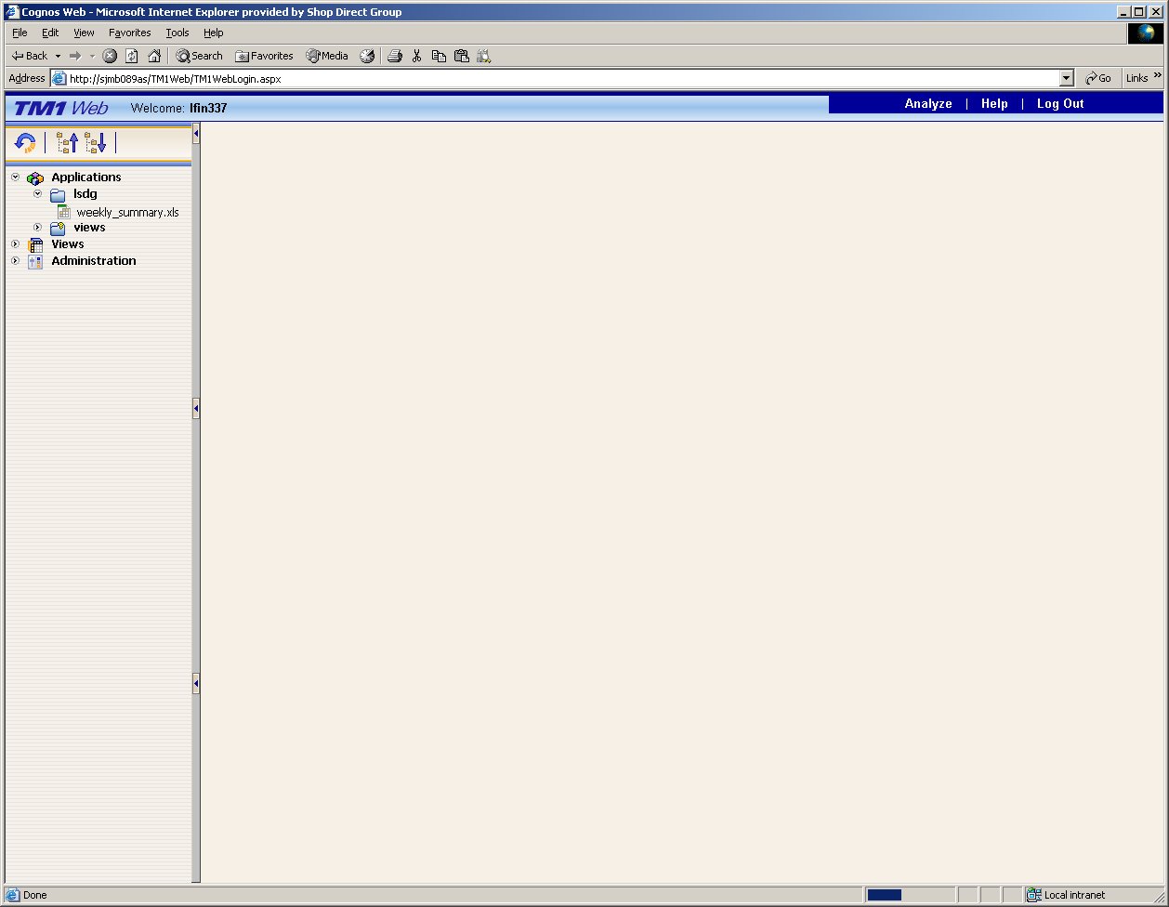Collapse all tree nodes with the up-arrow icon
Viewport: 1169px width, 907px height.
pyautogui.click(x=68, y=142)
